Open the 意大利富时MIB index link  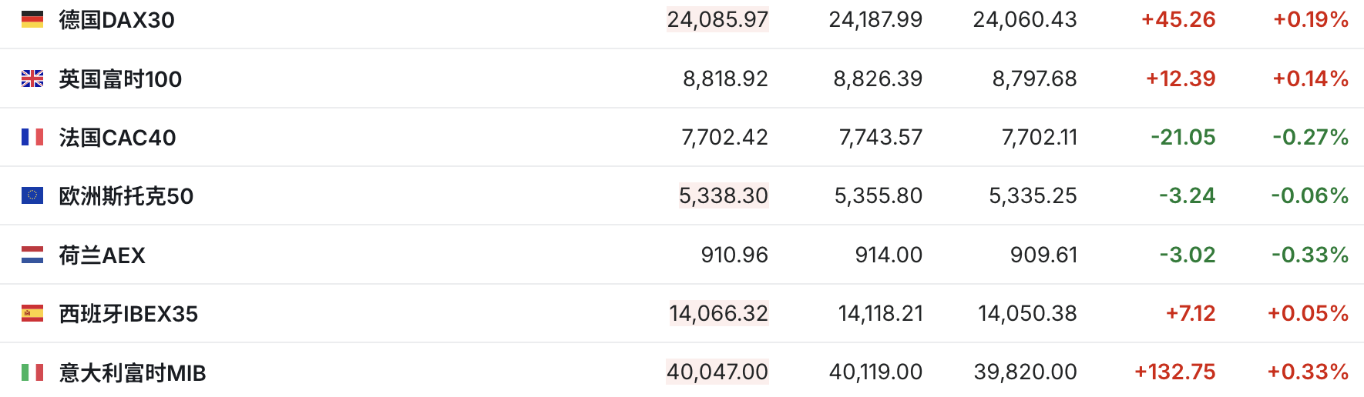(x=133, y=373)
